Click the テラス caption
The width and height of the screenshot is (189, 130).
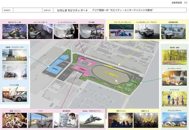pyautogui.click(x=40, y=111)
